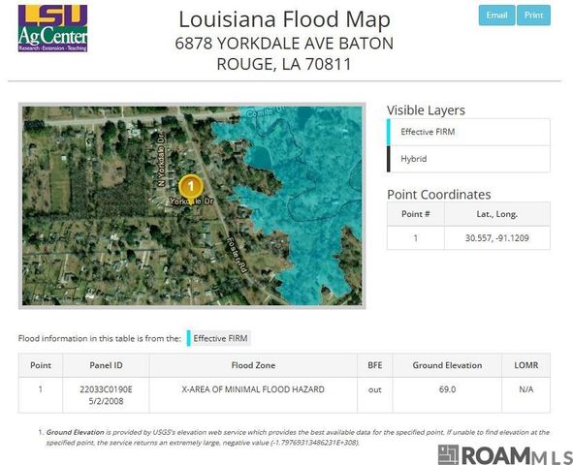573x465 pixels.
Task: Click the ROAM MLS logo
Action: 505,454
